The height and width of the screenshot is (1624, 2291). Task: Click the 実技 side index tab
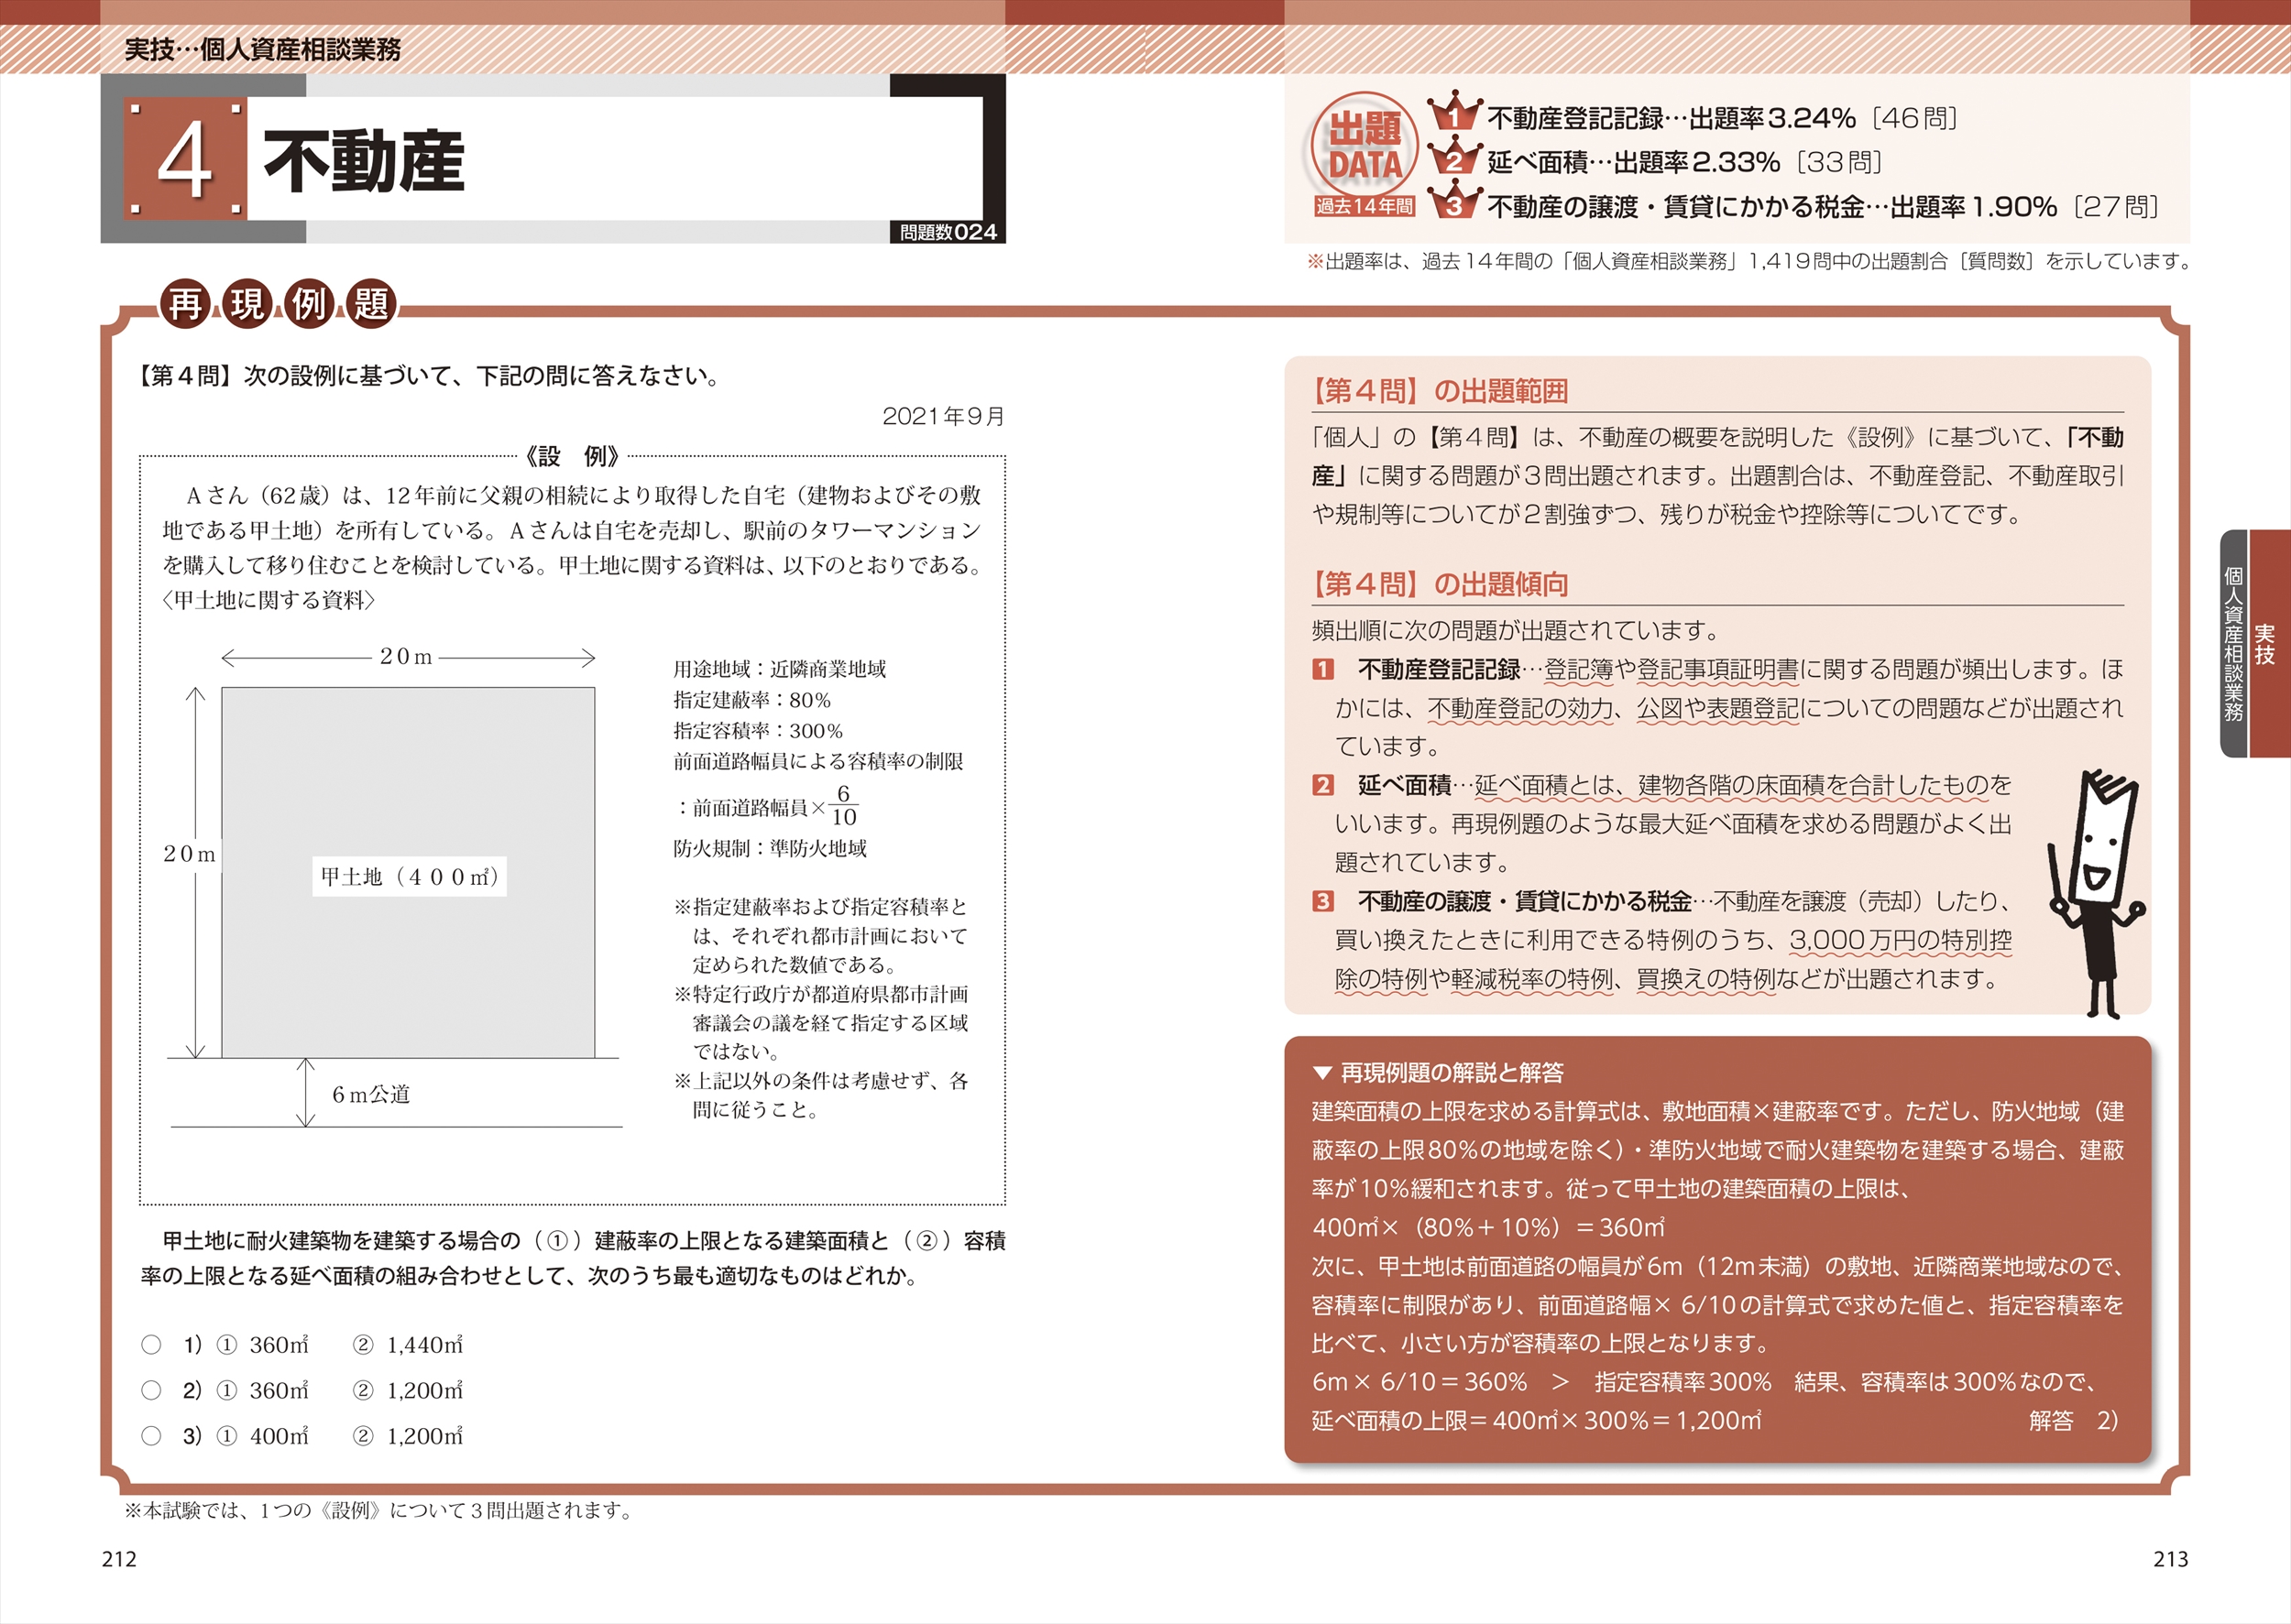tap(2269, 643)
